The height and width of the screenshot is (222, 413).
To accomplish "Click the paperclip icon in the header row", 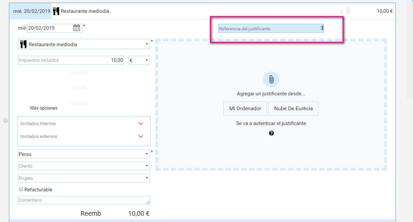I will click(x=348, y=11).
